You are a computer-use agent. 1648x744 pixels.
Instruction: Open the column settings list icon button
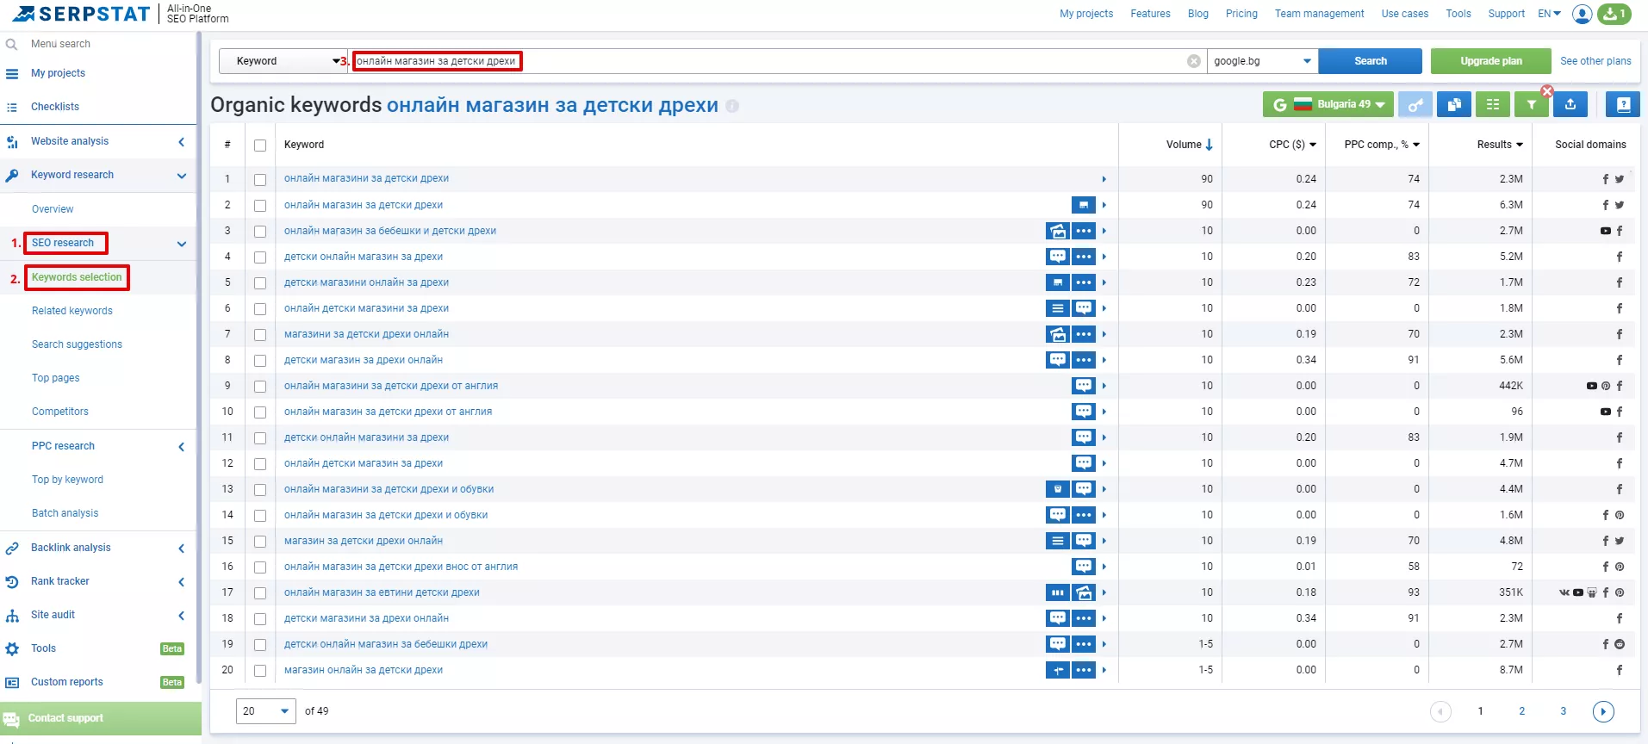1493,104
